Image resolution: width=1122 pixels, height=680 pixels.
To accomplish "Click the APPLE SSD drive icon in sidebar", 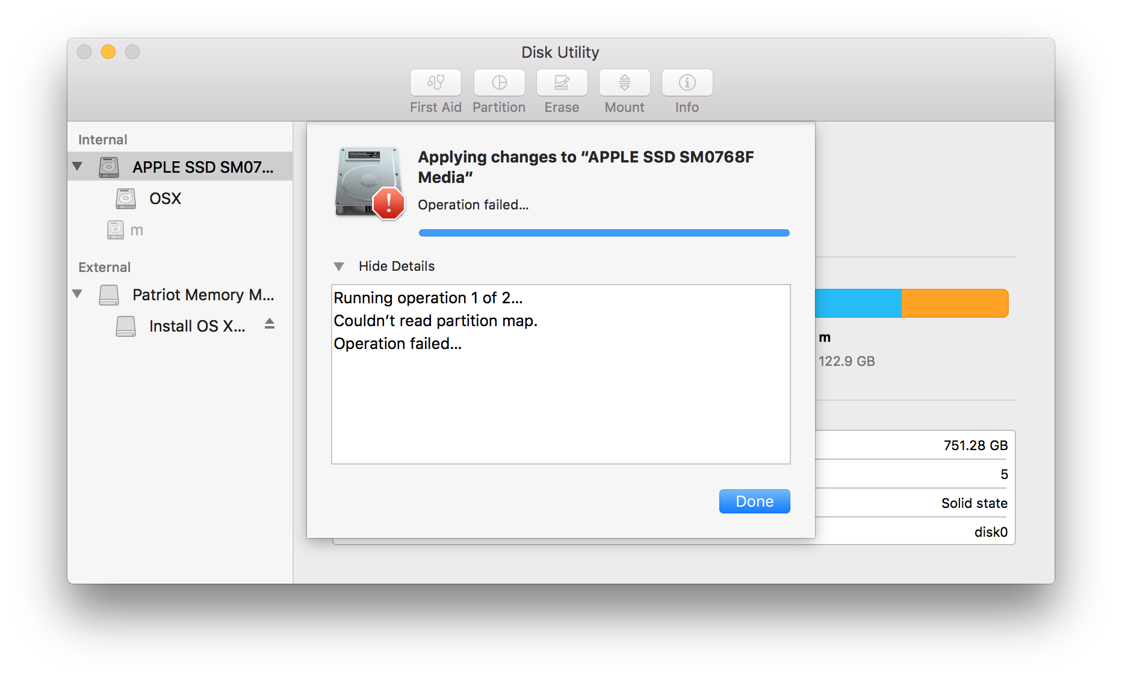I will [x=109, y=167].
